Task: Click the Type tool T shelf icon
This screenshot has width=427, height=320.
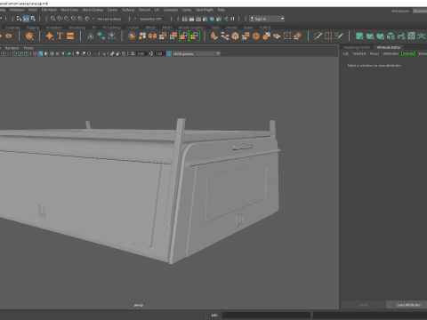Action: tap(60, 36)
